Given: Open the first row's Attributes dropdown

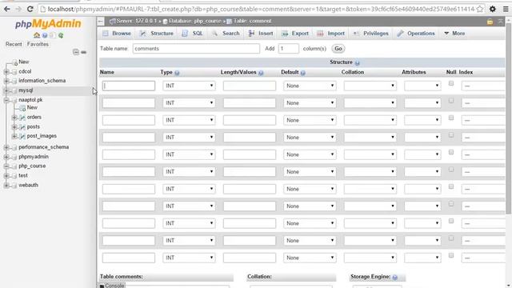Looking at the screenshot, I should click(x=423, y=86).
